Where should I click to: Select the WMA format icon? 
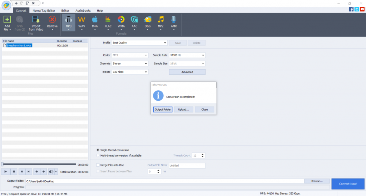[x=121, y=20]
